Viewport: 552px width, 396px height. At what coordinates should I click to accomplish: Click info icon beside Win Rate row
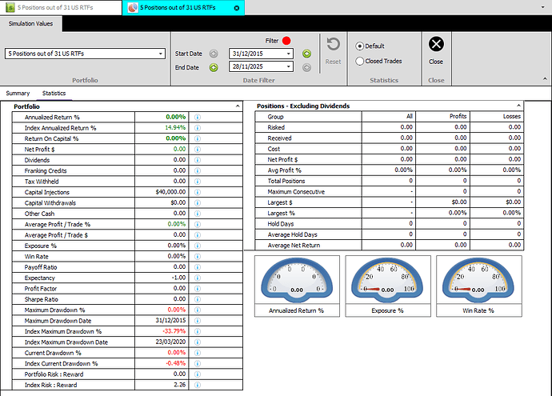197,256
